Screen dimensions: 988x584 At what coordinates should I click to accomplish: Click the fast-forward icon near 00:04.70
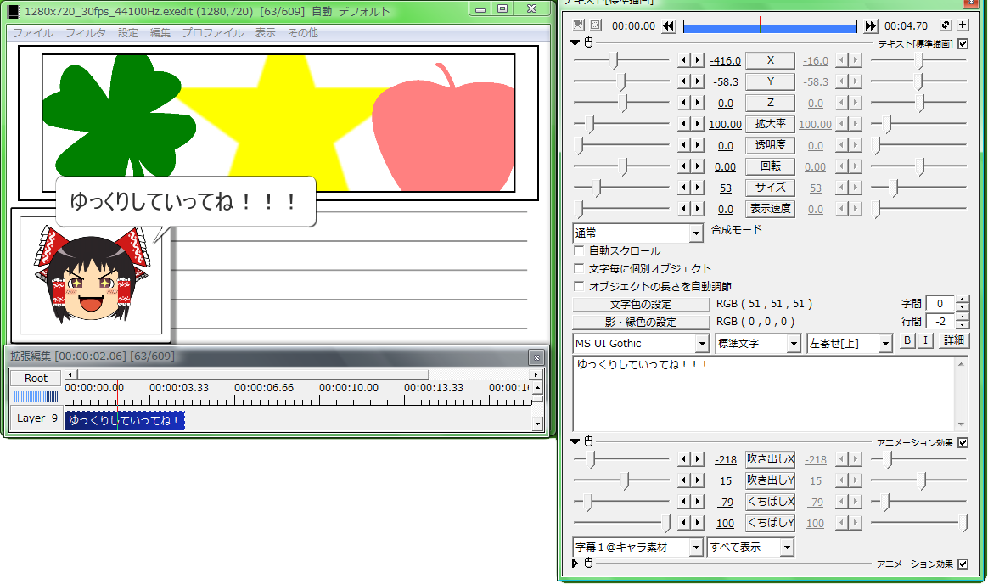coord(871,25)
